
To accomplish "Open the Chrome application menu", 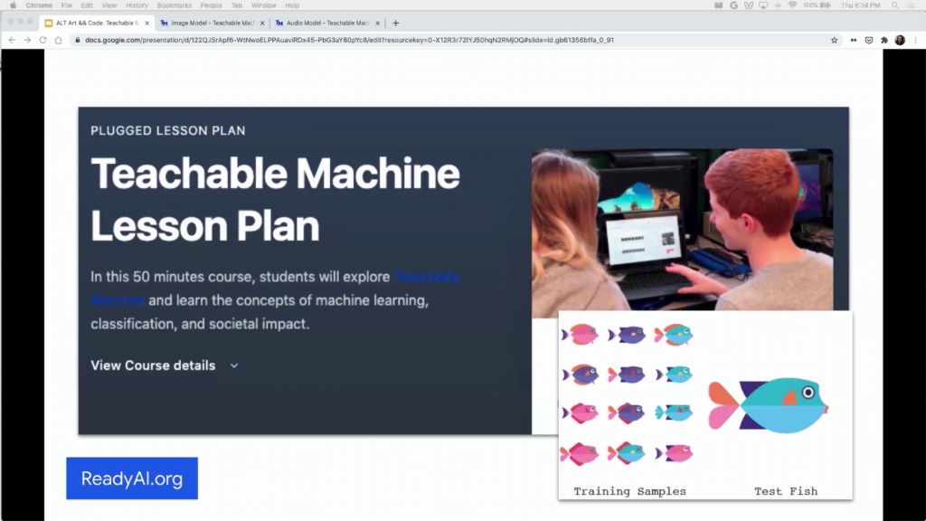I will [39, 5].
